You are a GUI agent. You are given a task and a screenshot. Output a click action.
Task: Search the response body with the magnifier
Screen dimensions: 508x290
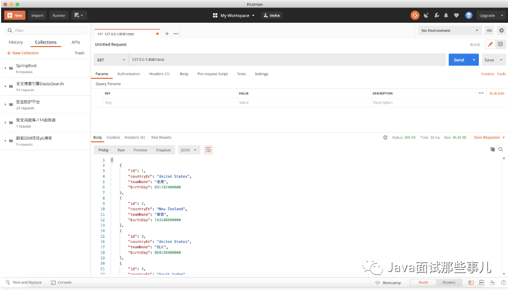(501, 149)
